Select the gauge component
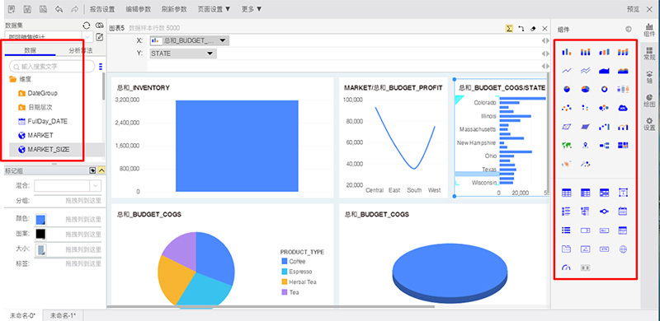 tap(566, 267)
